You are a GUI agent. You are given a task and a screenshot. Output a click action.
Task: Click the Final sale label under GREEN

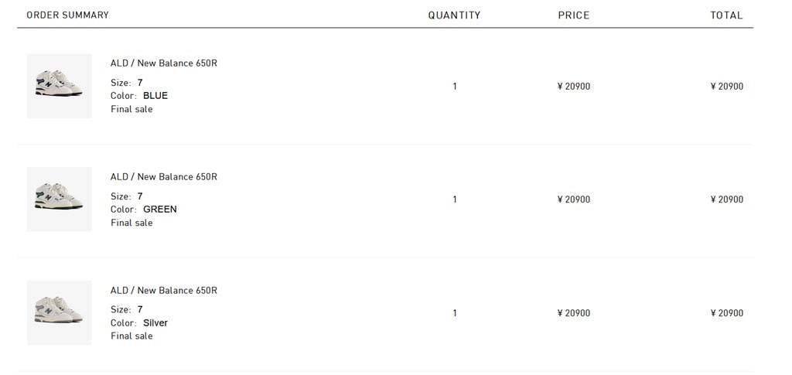point(131,223)
